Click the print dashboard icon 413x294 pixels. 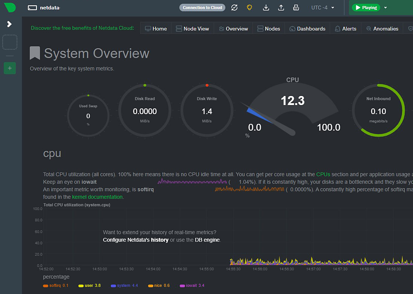(296, 8)
